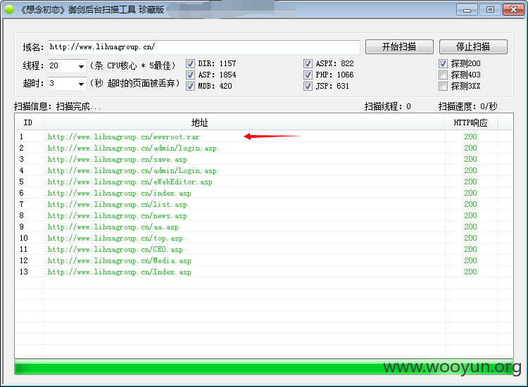
Task: Enable the 探测403 checkbox
Action: [x=443, y=75]
